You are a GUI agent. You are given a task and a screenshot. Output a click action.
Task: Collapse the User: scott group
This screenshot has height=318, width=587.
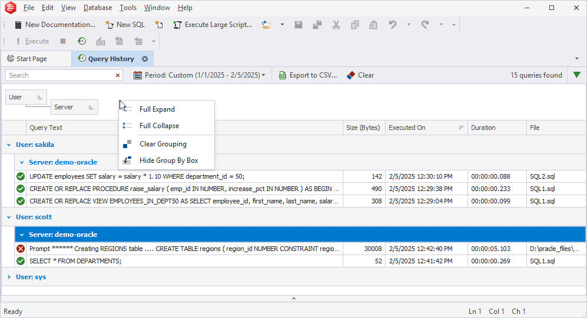click(9, 217)
